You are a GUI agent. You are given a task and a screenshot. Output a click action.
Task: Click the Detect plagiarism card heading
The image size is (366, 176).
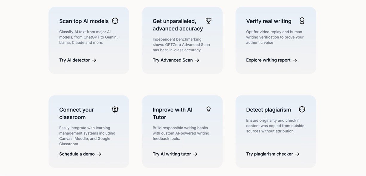(x=269, y=110)
